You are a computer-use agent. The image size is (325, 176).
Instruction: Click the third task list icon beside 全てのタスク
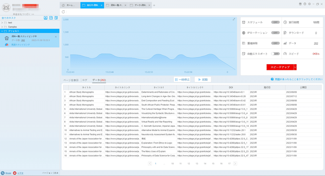tap(56, 18)
